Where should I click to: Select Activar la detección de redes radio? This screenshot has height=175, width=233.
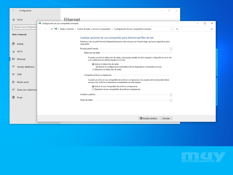tap(93, 64)
